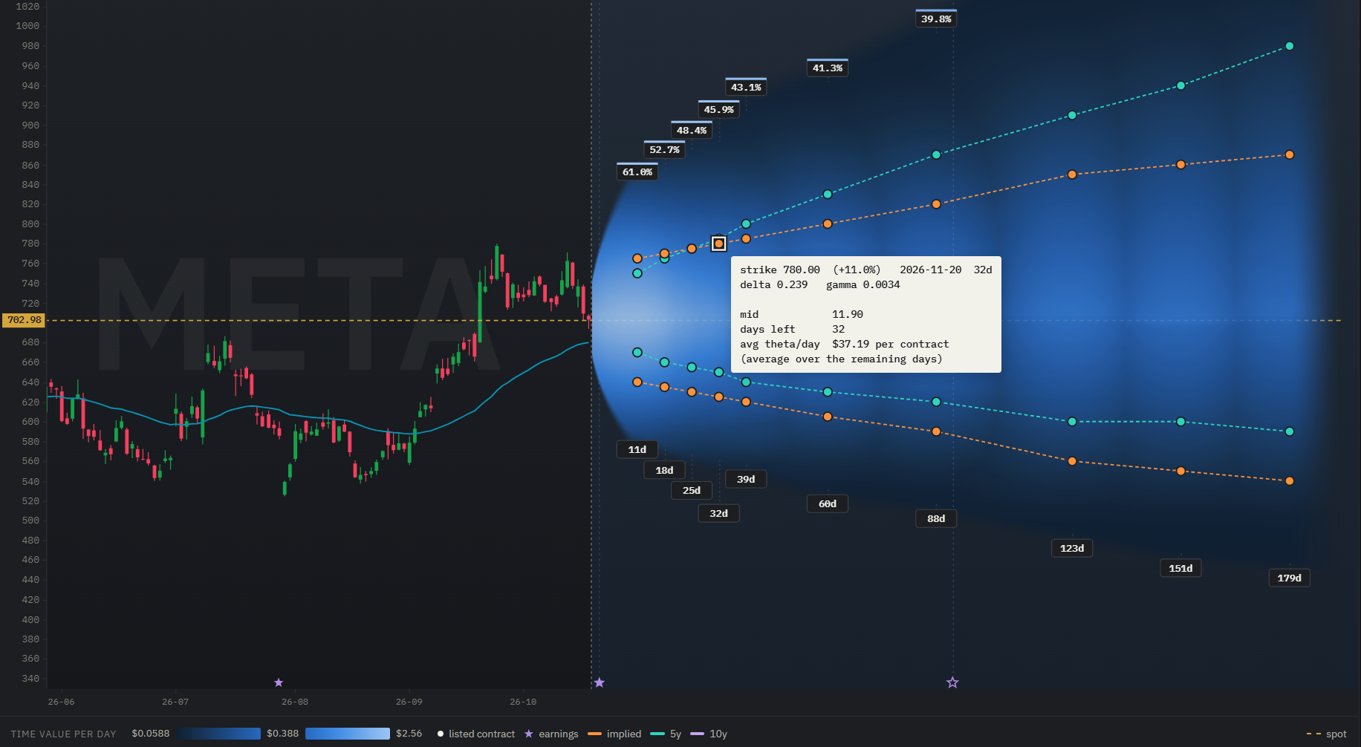Click the past earnings star near 26-08
1361x747 pixels.
(279, 682)
